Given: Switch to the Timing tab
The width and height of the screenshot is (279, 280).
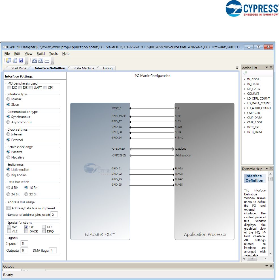Looking at the screenshot, I should [107, 68].
